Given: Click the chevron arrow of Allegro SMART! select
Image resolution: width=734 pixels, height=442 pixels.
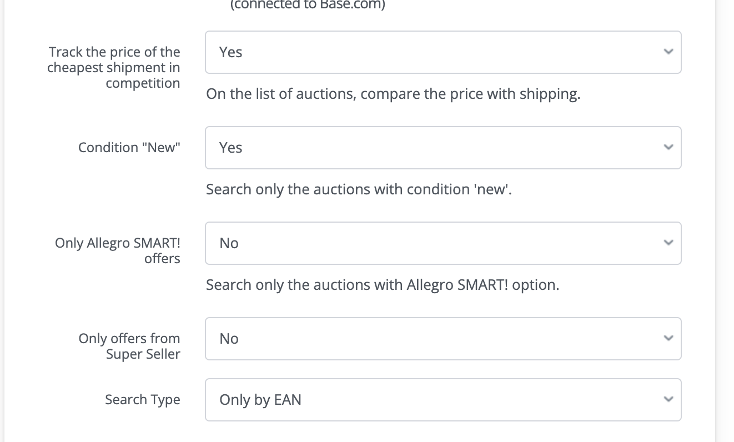Looking at the screenshot, I should [x=668, y=243].
